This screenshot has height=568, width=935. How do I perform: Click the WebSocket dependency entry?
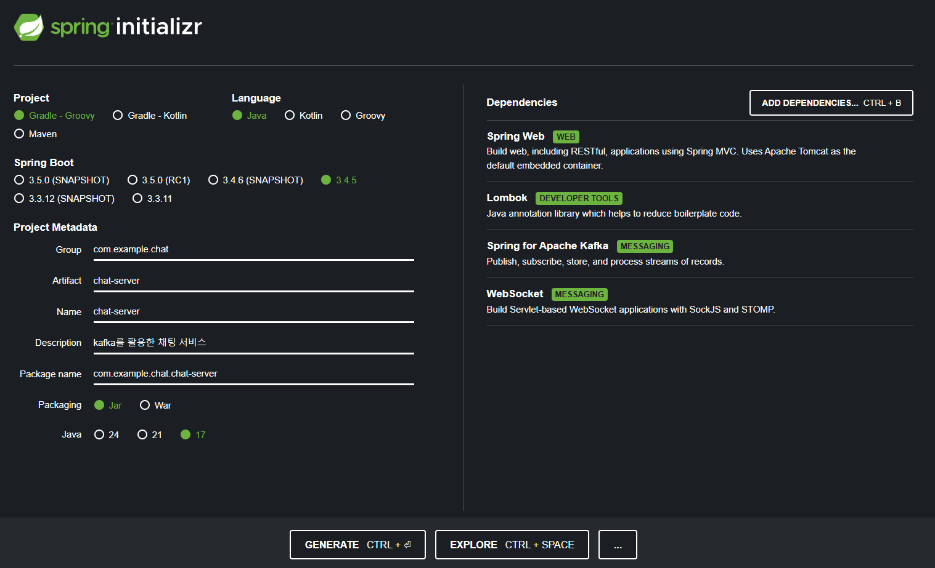(700, 302)
